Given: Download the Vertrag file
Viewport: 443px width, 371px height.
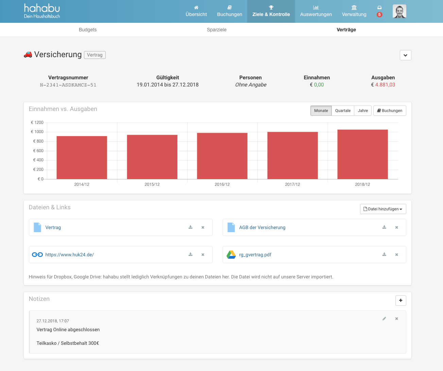Looking at the screenshot, I should pos(190,227).
